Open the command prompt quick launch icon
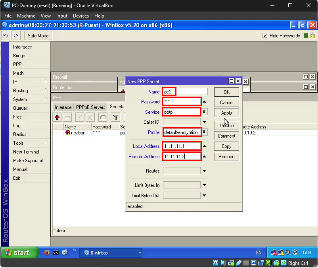This screenshot has height=268, width=318. (x=56, y=253)
